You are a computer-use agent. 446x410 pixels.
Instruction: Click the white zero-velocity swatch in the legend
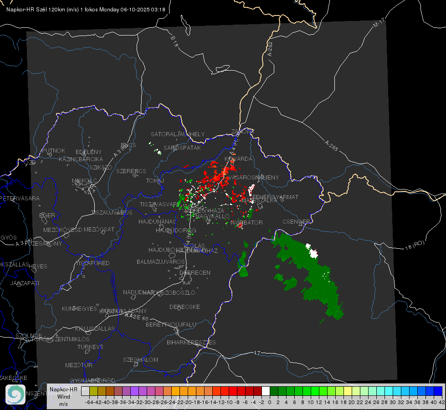coord(266,391)
